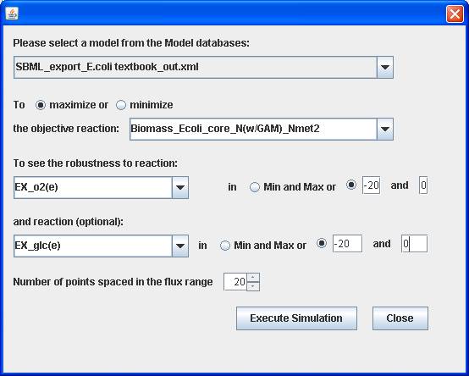The height and width of the screenshot is (376, 469).
Task: Select custom range radio for EX_o2(e)
Action: (x=351, y=185)
